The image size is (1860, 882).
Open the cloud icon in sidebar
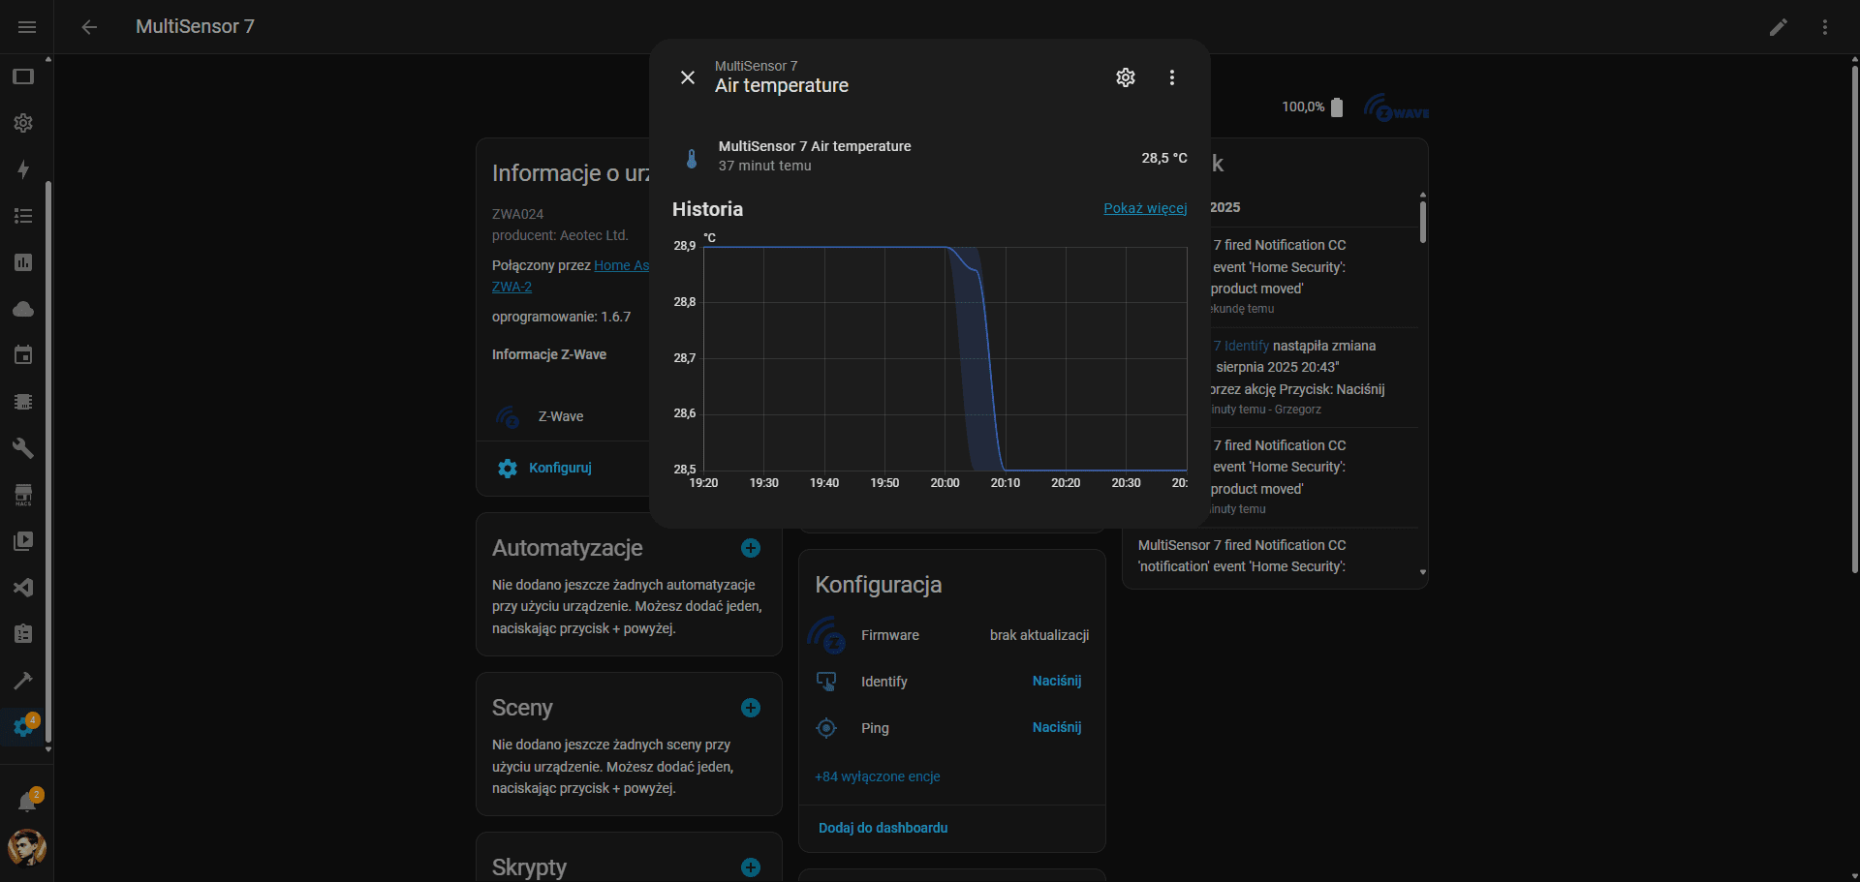[23, 309]
